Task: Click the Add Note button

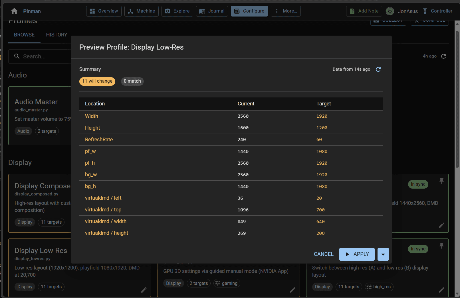Action: pos(364,11)
